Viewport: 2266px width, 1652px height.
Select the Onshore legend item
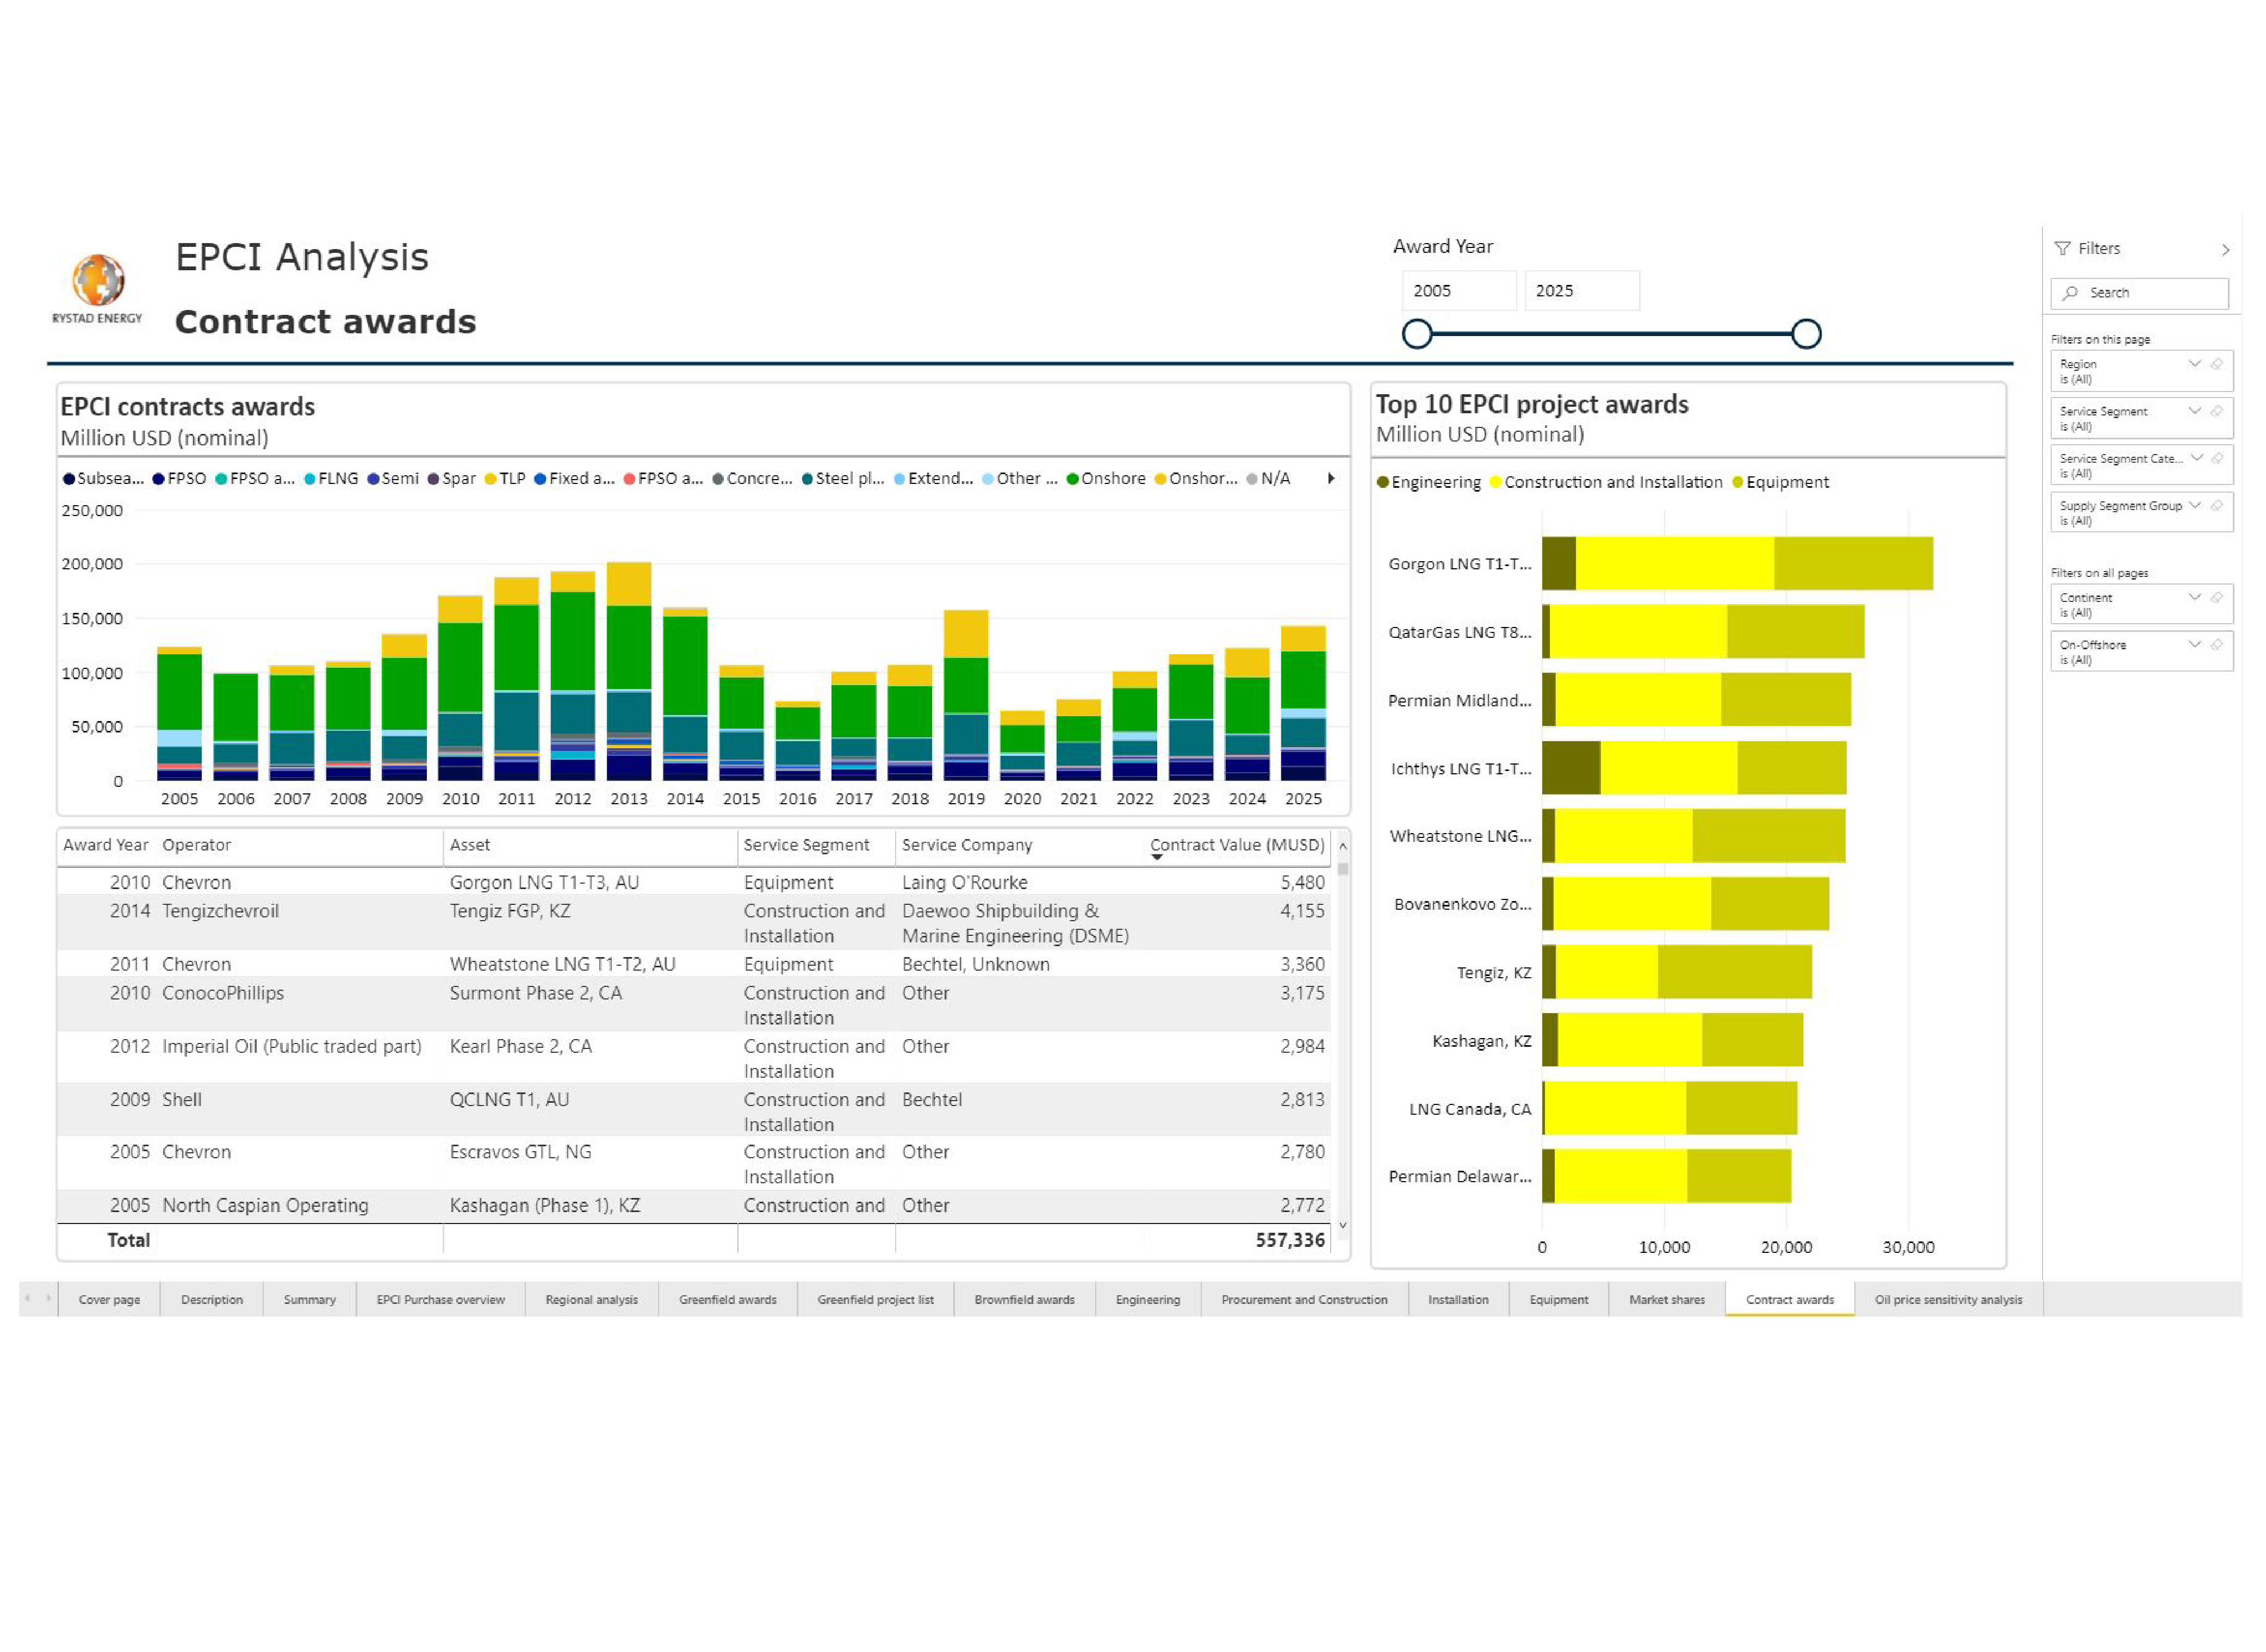tap(1109, 478)
